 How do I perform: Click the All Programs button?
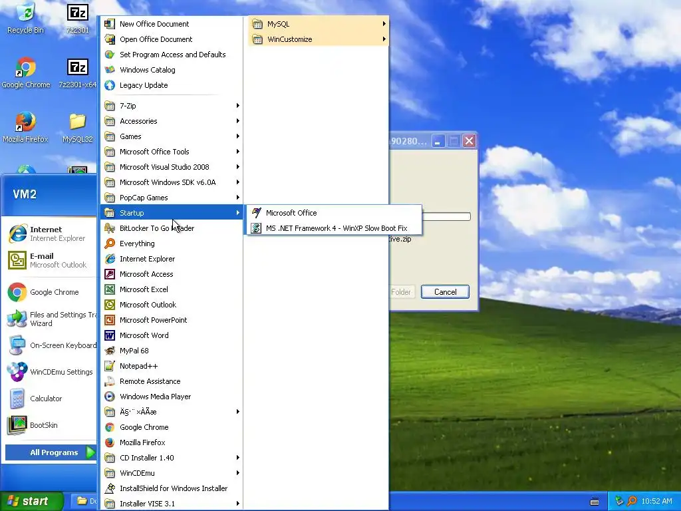click(51, 452)
